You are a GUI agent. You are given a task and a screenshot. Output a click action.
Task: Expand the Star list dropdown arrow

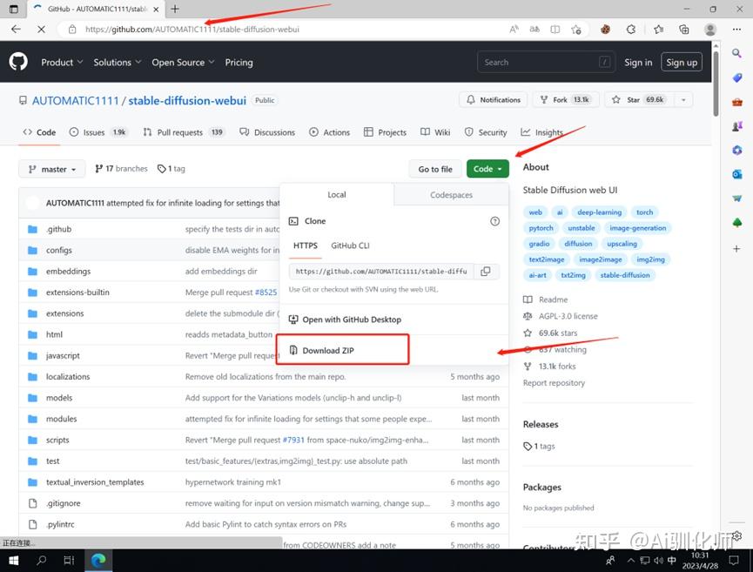(x=683, y=100)
